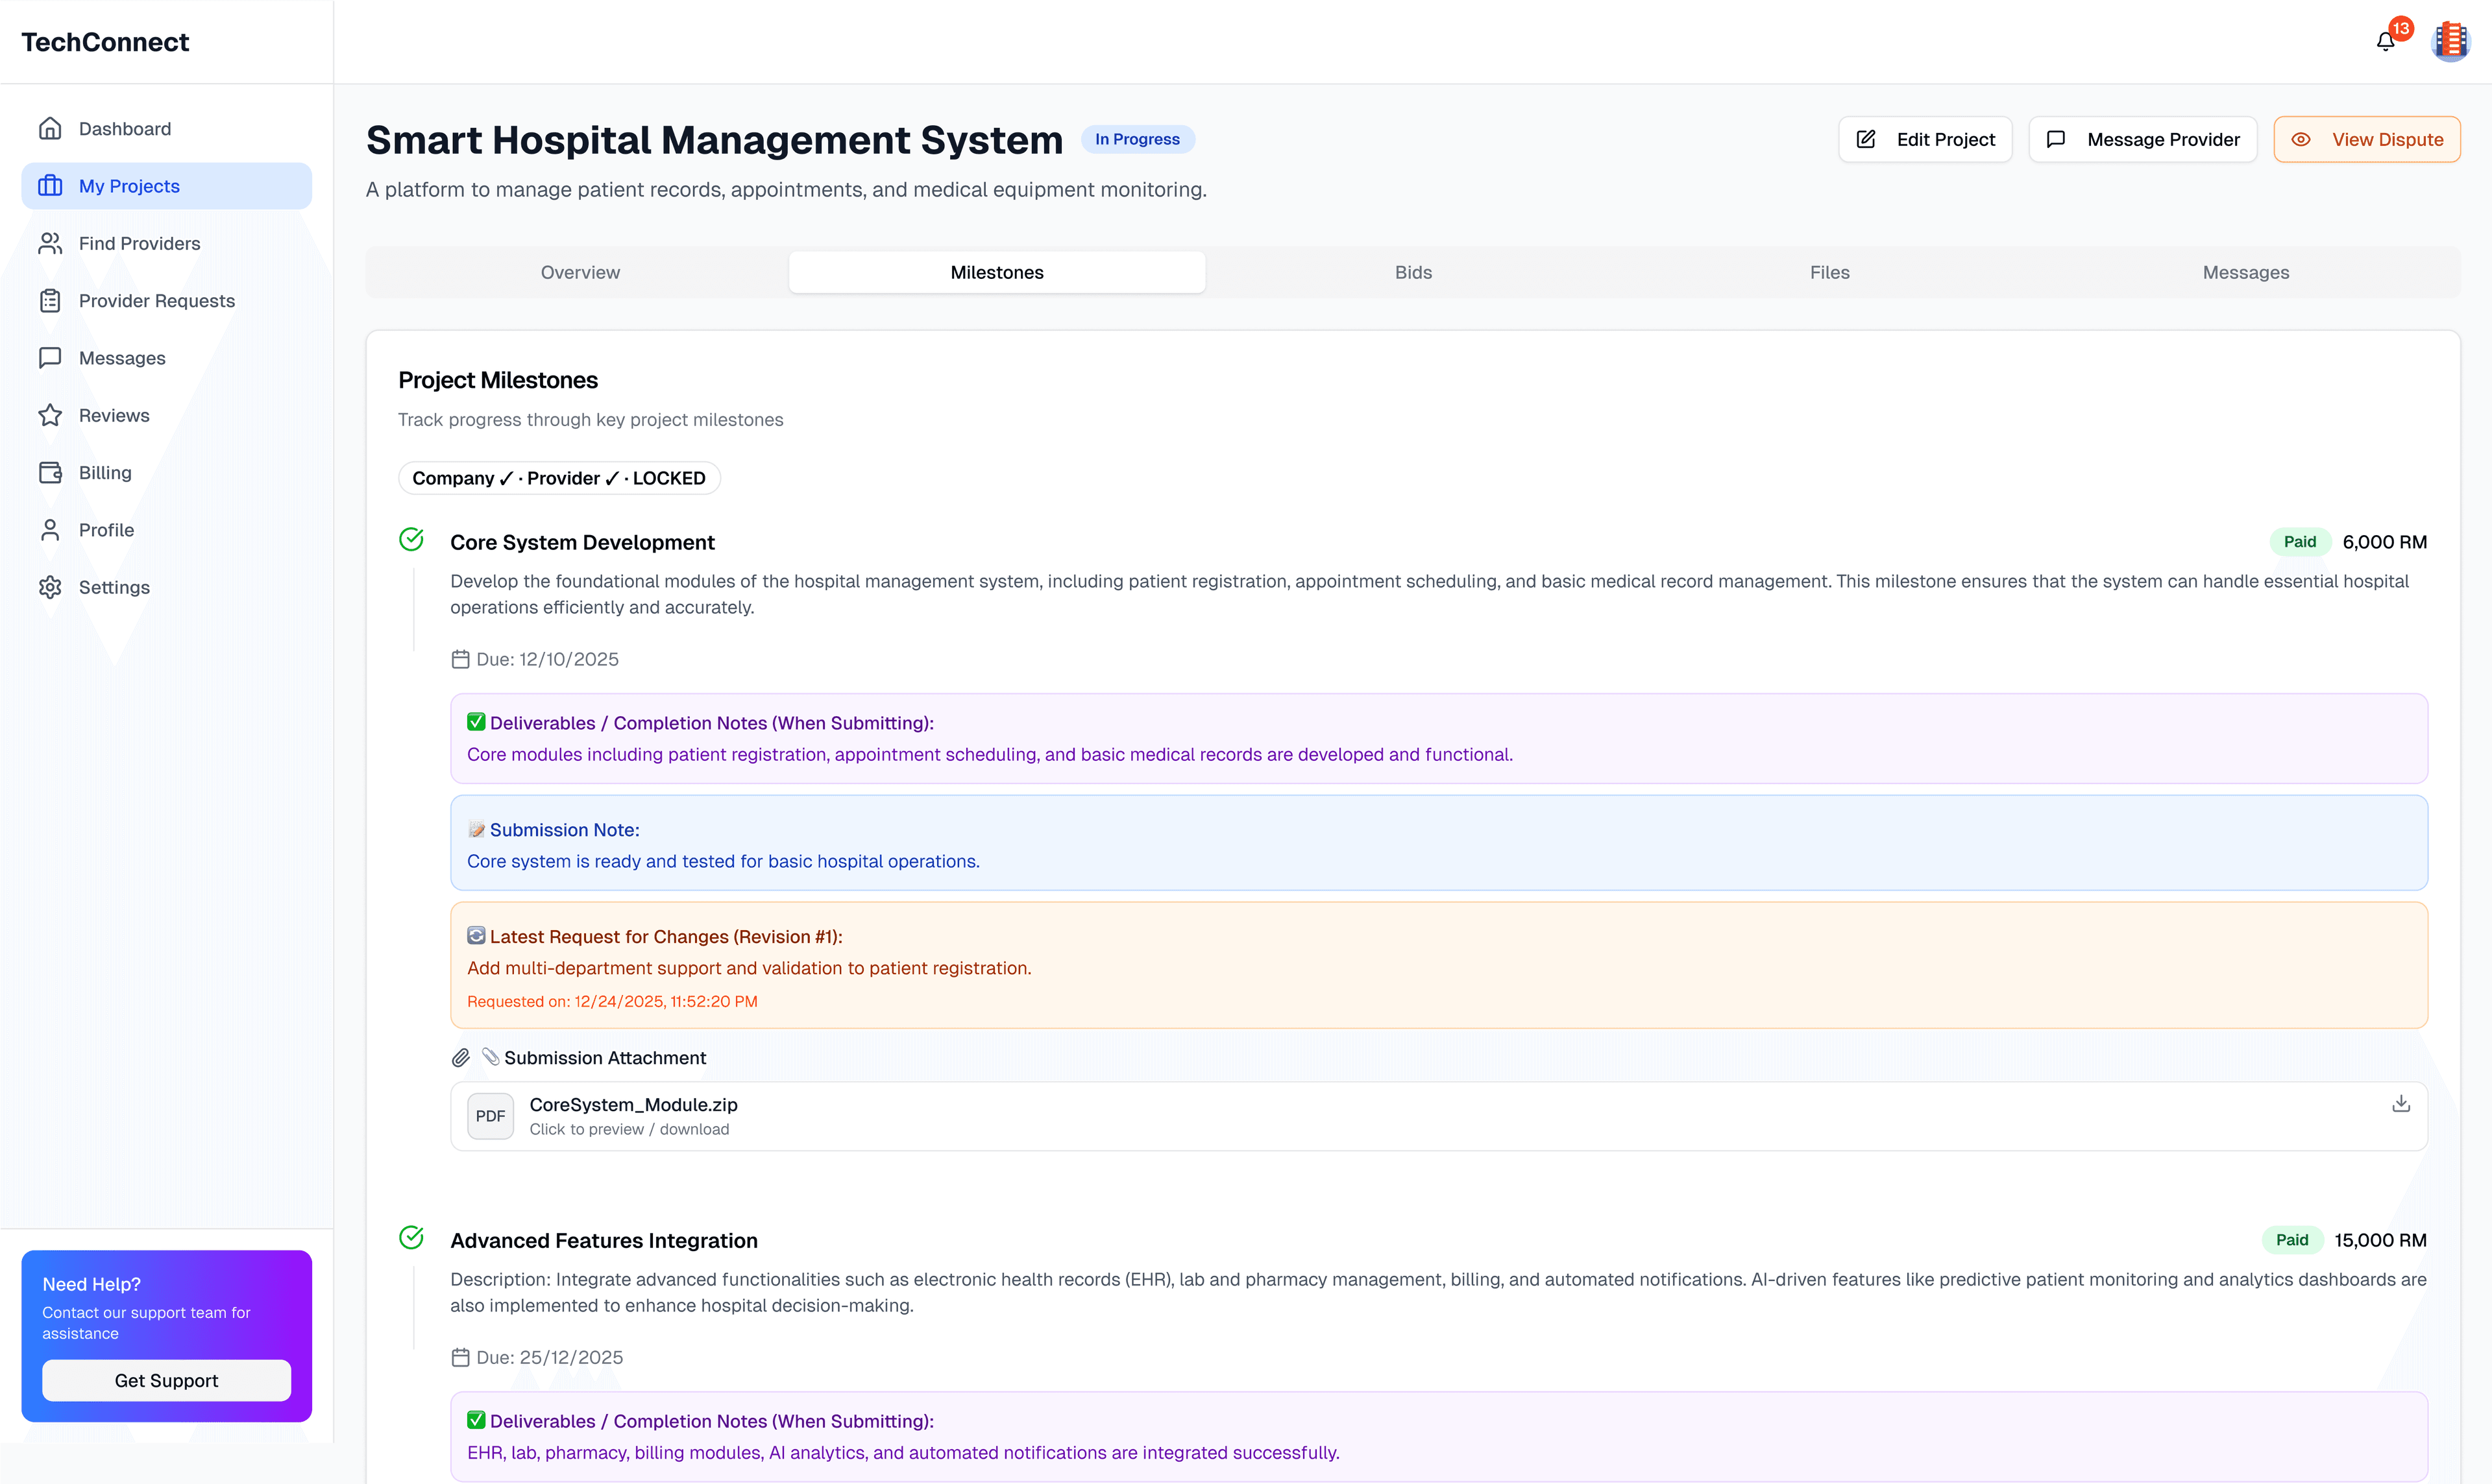Viewport: 2492px width, 1484px height.
Task: Click the green checkmark beside Core System Development
Action: [x=412, y=539]
